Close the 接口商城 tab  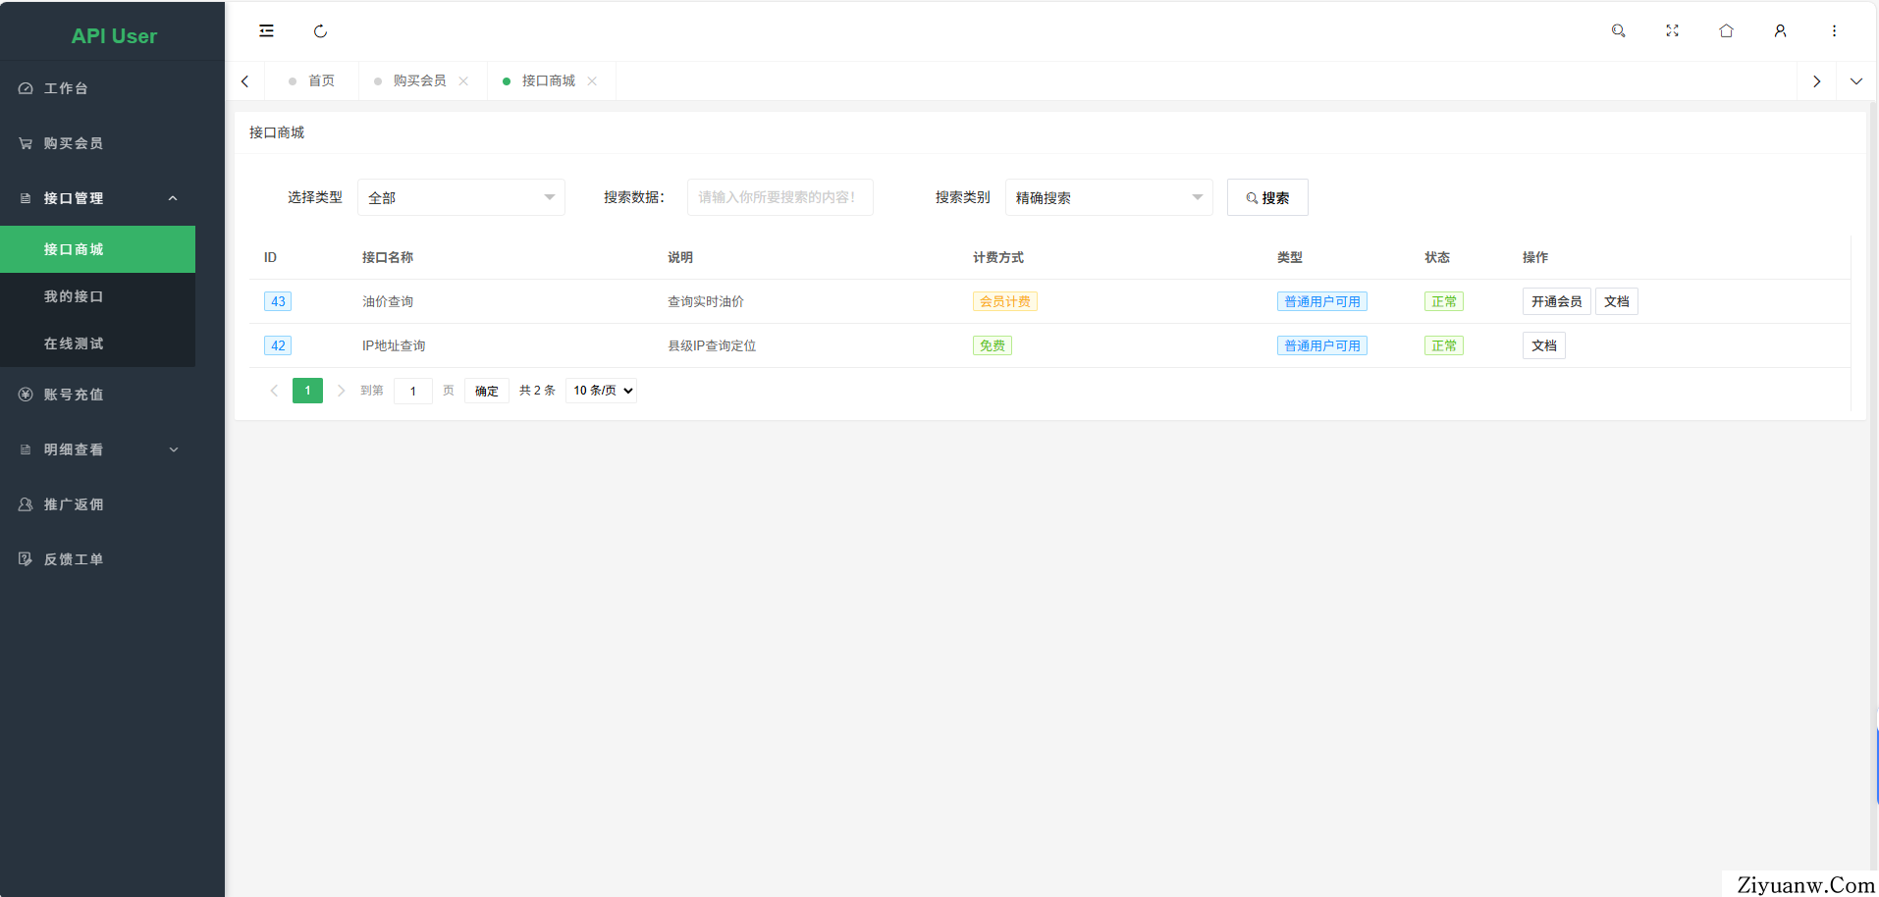pyautogui.click(x=592, y=81)
